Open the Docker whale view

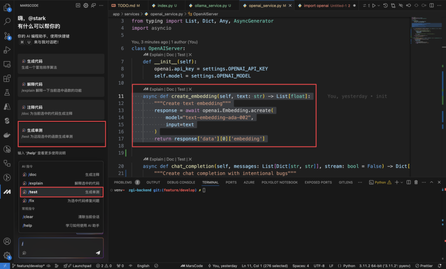point(7,135)
